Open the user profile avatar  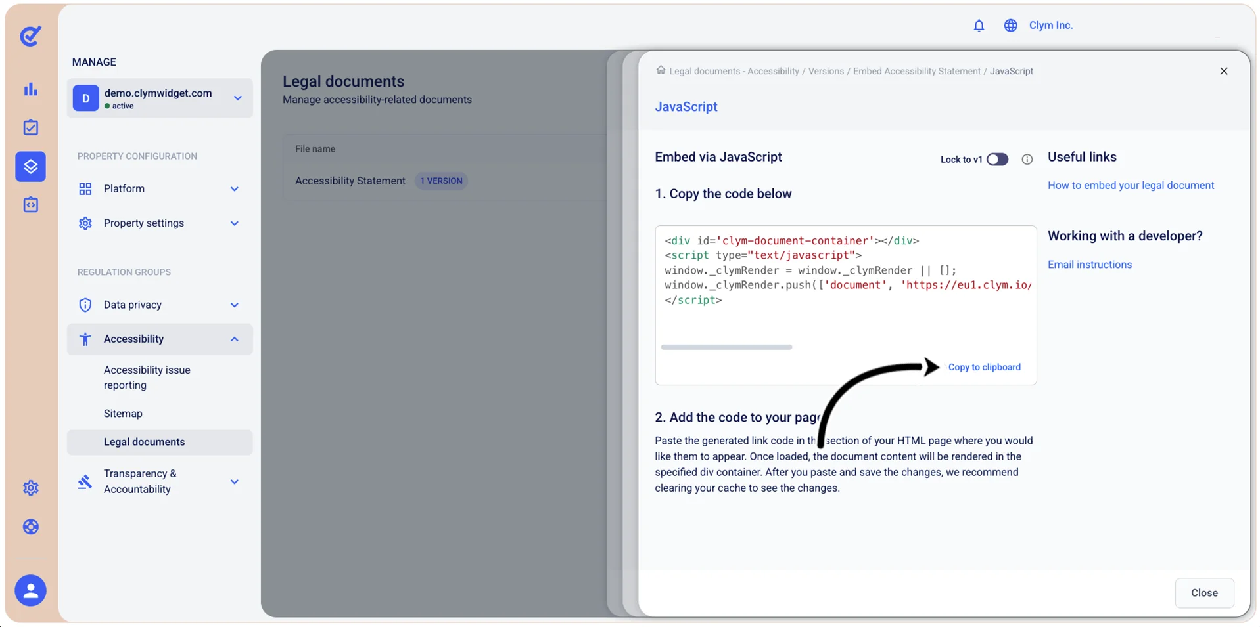point(31,590)
